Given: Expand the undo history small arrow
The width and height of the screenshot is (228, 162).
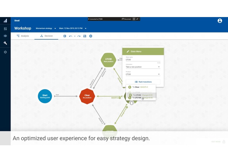Looking at the screenshot, I should pos(75,36).
